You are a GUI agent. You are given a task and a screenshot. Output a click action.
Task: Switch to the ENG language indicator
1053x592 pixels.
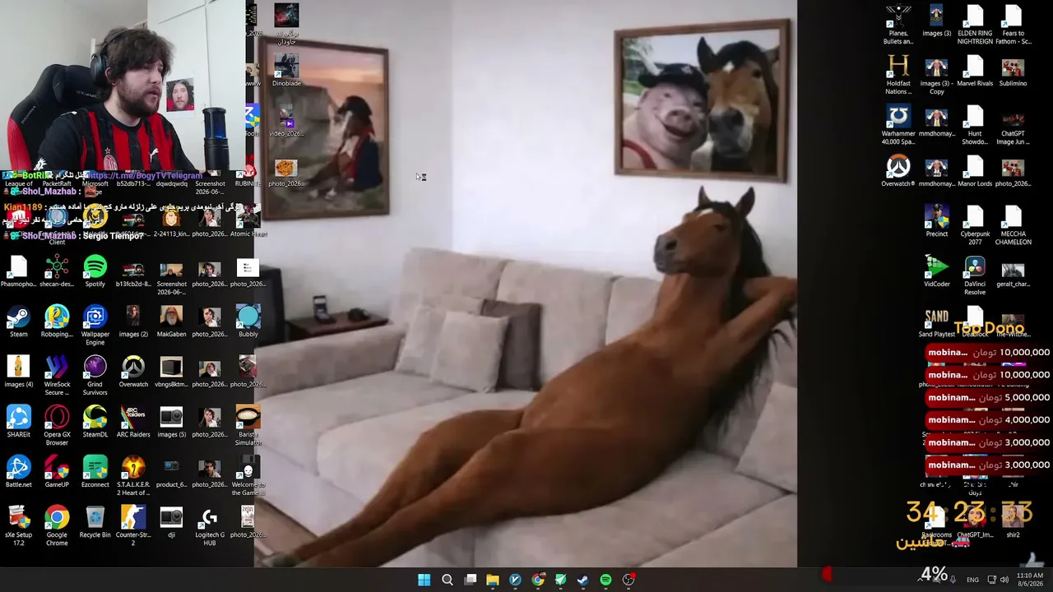pos(972,580)
